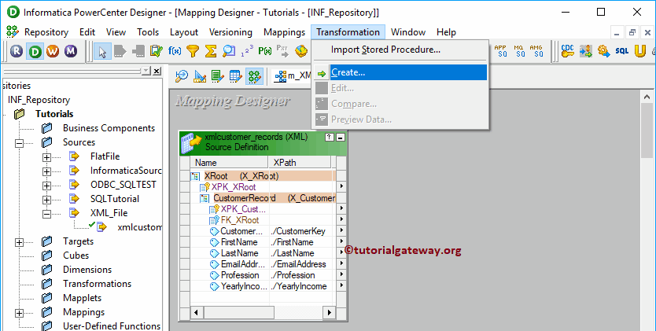The width and height of the screenshot is (656, 331).
Task: Click the gear with arrow transformation icon
Action: 604,51
